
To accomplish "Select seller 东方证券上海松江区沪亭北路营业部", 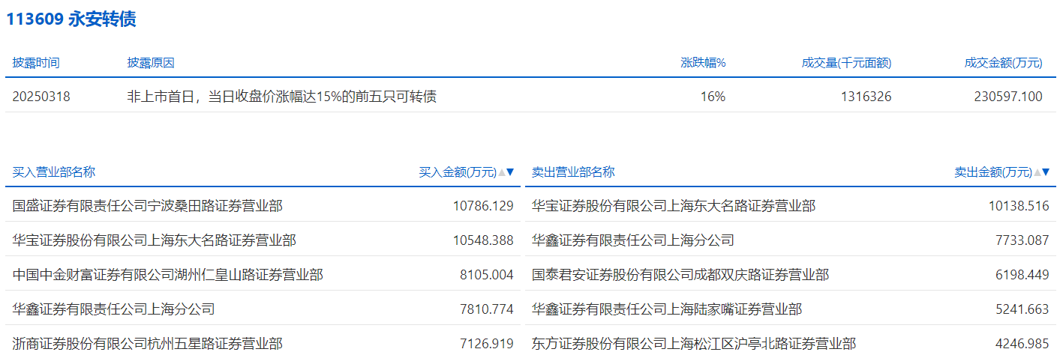I will tap(694, 343).
